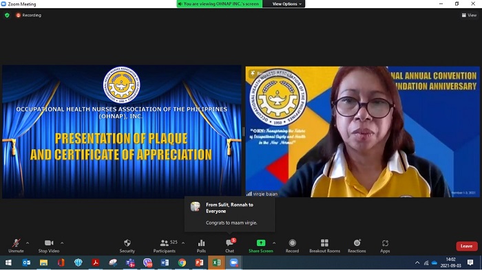
Task: Click the network tray icon
Action: (x=426, y=263)
